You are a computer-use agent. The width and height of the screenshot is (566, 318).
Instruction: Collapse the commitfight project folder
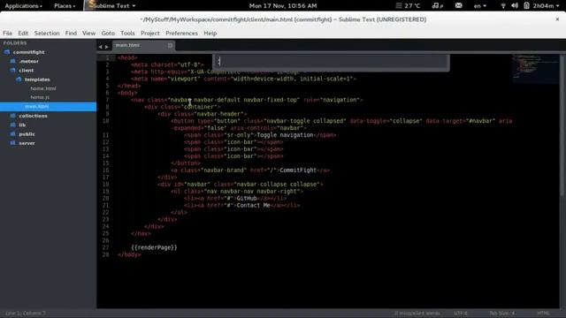[28, 52]
